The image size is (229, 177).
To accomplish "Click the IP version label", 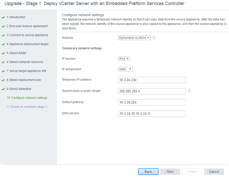I will 69,59.
